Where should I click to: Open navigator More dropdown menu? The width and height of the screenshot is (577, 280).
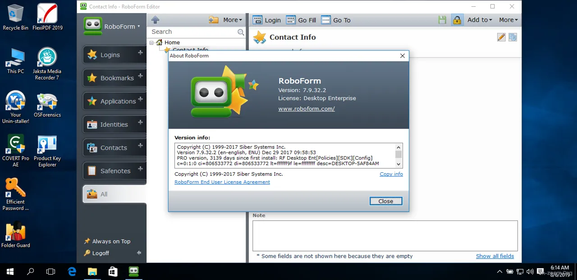(233, 20)
